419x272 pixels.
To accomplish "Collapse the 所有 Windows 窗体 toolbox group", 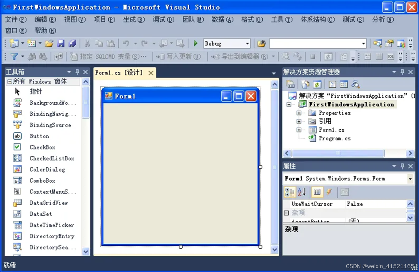I will (9, 81).
